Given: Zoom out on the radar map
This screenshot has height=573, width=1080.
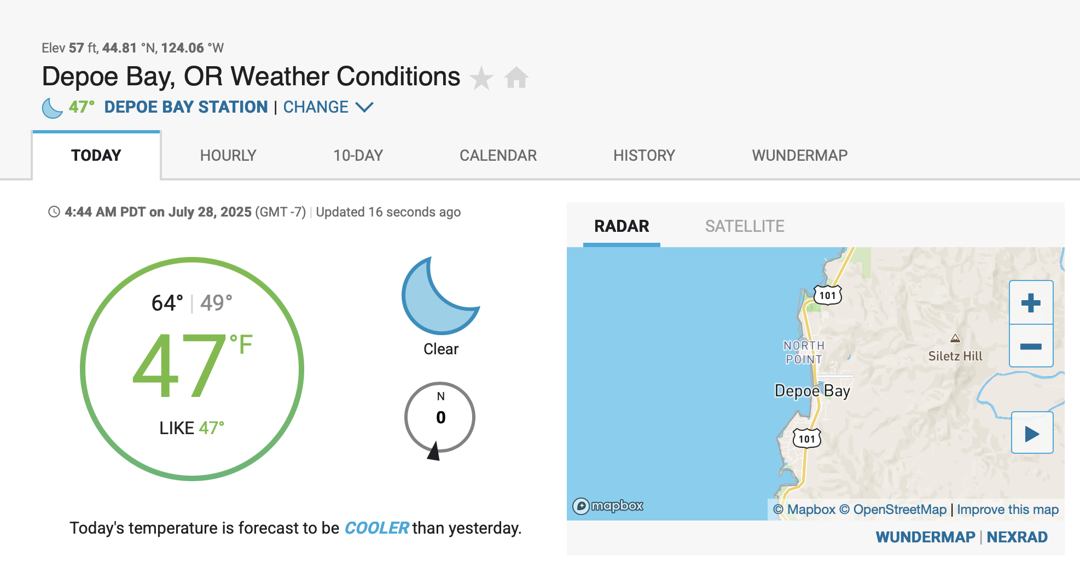Looking at the screenshot, I should (1031, 346).
